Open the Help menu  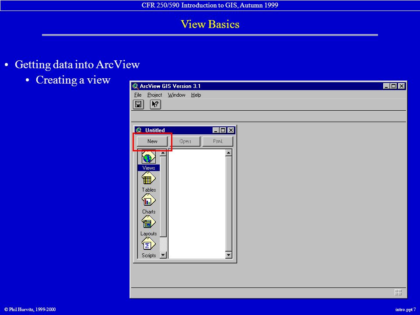coord(196,95)
